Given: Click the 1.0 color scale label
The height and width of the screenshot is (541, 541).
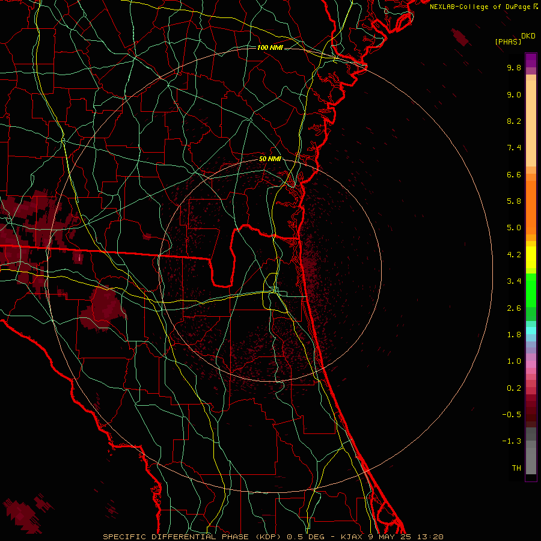Looking at the screenshot, I should tap(514, 361).
